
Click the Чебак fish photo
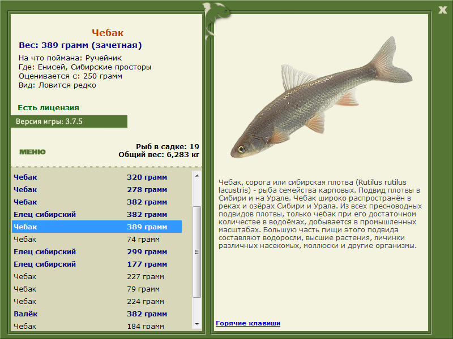click(321, 98)
